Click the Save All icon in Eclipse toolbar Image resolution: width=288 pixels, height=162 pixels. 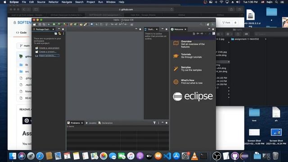pyautogui.click(x=44, y=24)
